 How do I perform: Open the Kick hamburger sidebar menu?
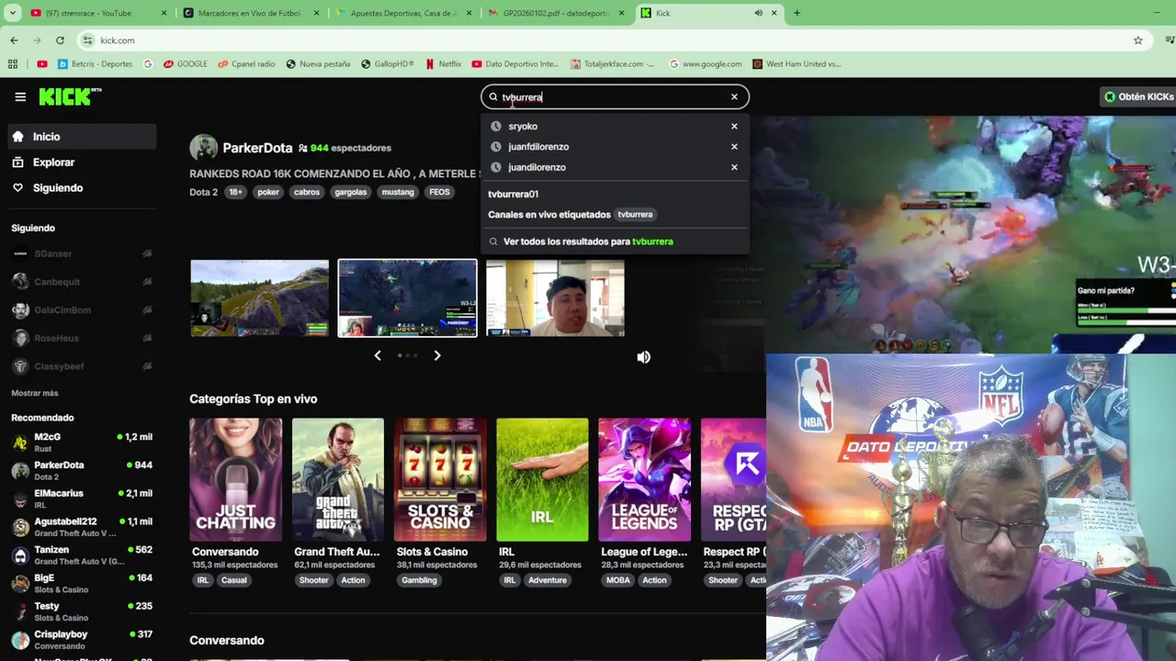20,96
